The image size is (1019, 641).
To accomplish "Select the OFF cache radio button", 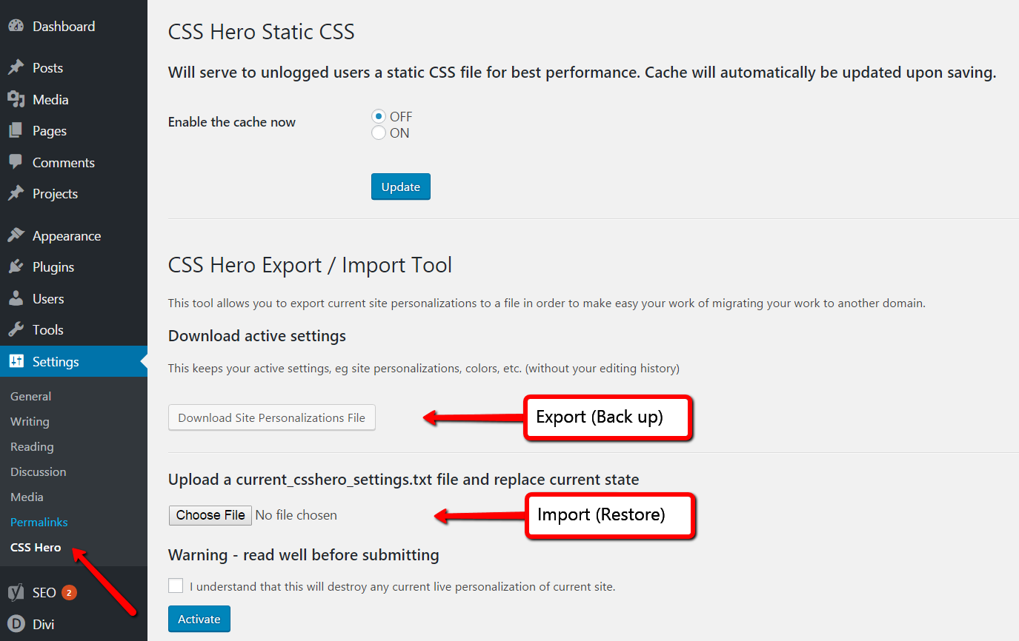I will [x=379, y=116].
